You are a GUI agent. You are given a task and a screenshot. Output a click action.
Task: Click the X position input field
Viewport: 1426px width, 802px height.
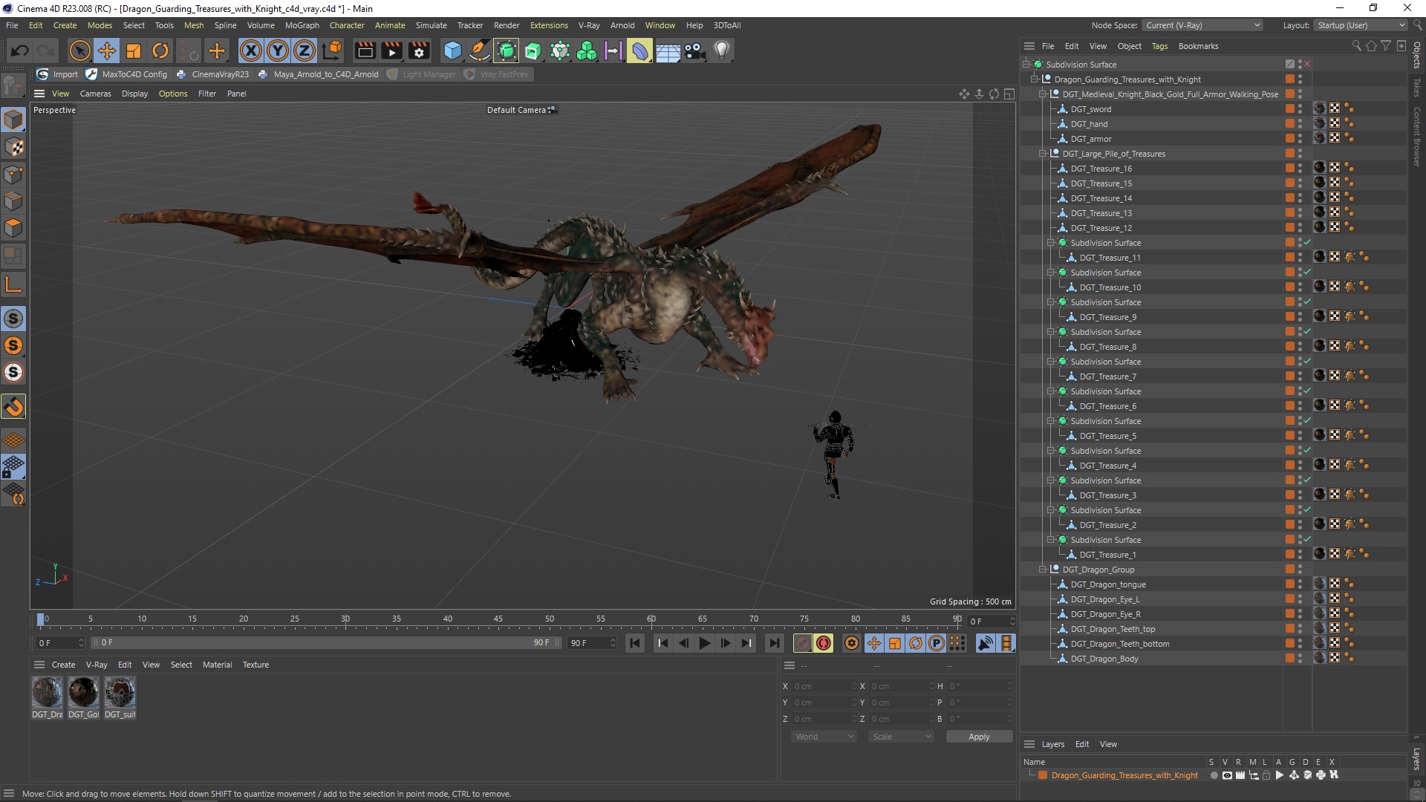[824, 686]
